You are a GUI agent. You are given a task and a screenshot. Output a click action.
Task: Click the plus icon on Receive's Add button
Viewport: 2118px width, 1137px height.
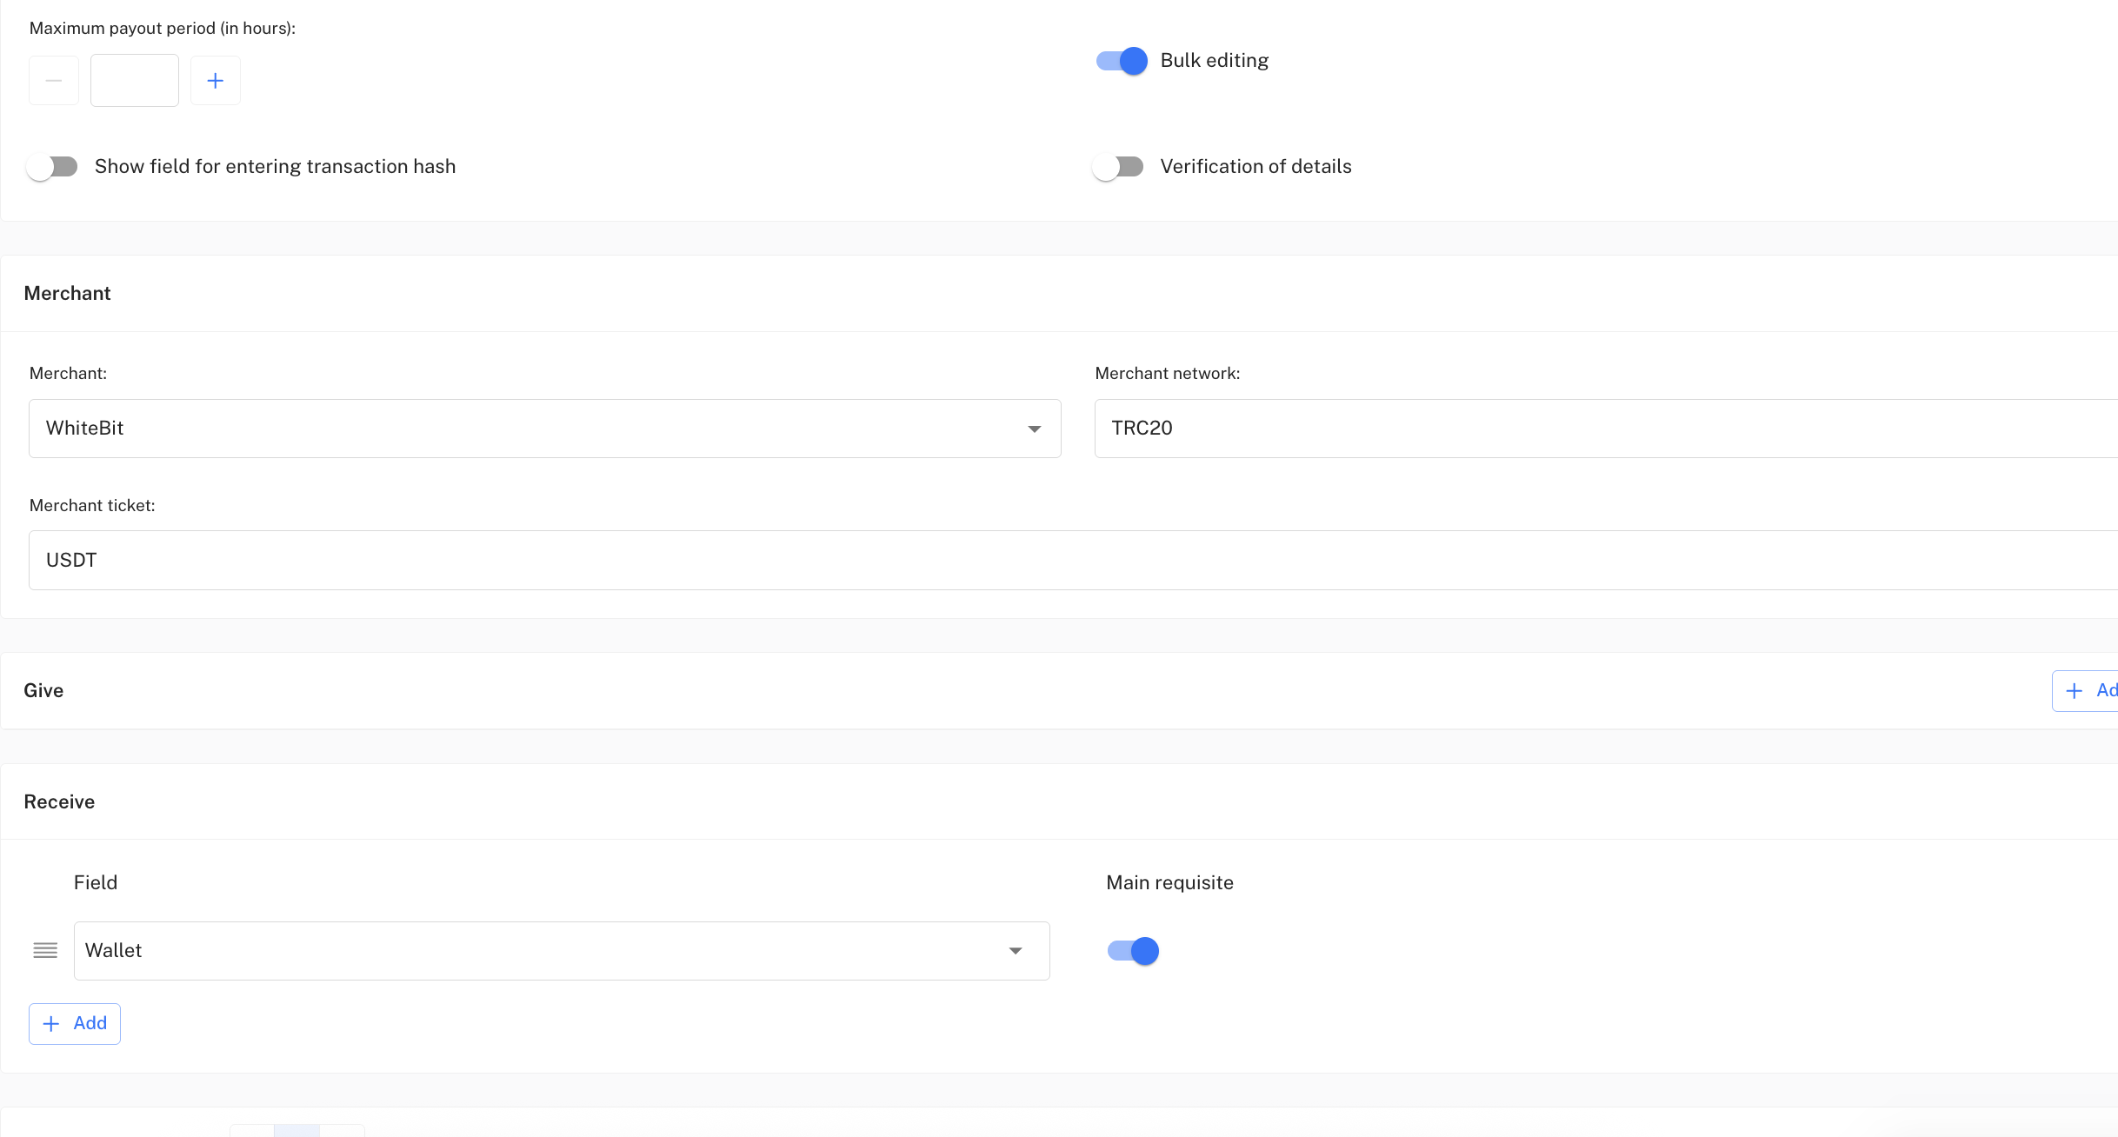pos(51,1024)
